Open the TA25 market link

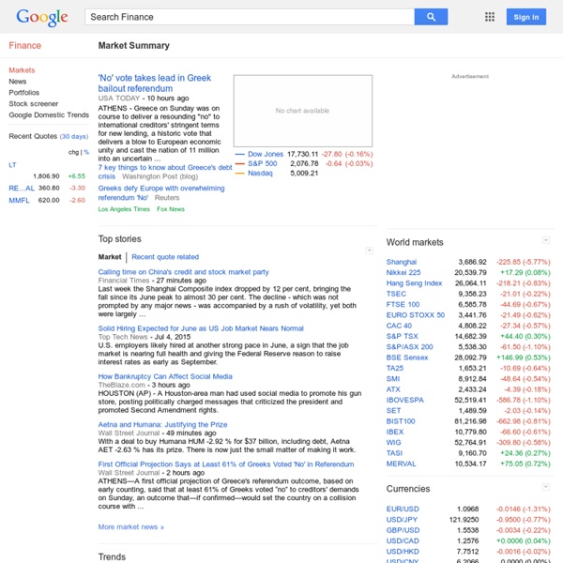[395, 368]
